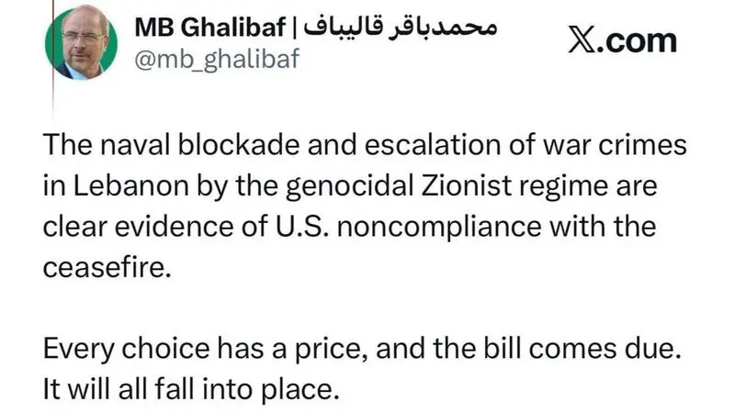Click the word 'noncompliance' in the tweet
This screenshot has width=735, height=413.
tap(439, 228)
